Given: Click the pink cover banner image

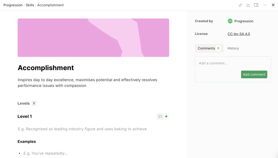Looking at the screenshot, I should pos(93,38).
